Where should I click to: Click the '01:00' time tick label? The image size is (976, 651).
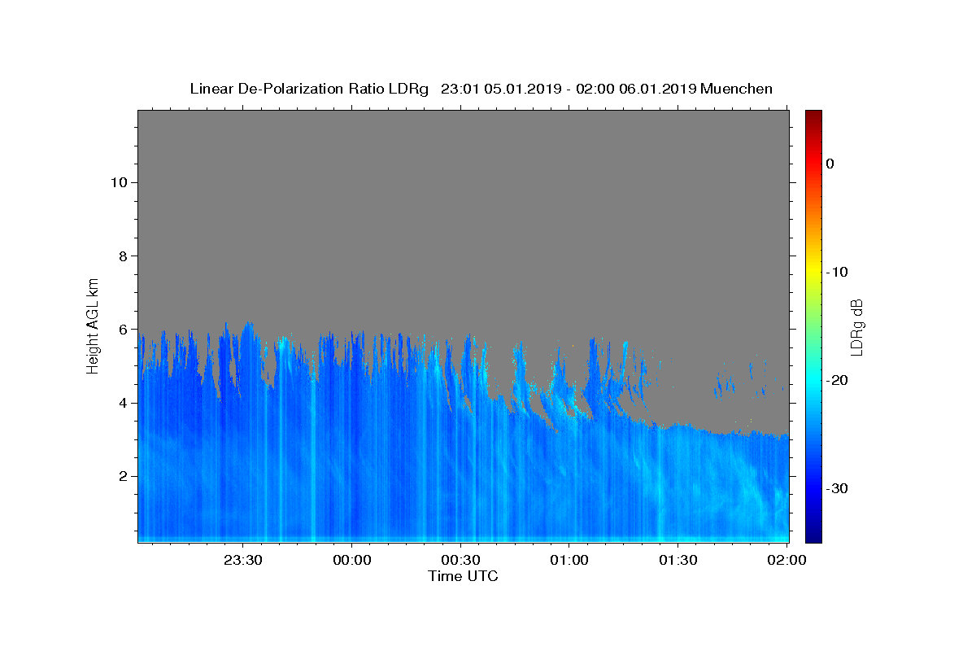pos(569,560)
